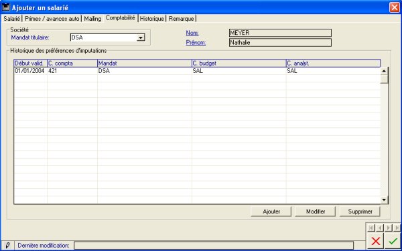Close the Ajouter un salarié window
This screenshot has width=402, height=251.
click(394, 7)
